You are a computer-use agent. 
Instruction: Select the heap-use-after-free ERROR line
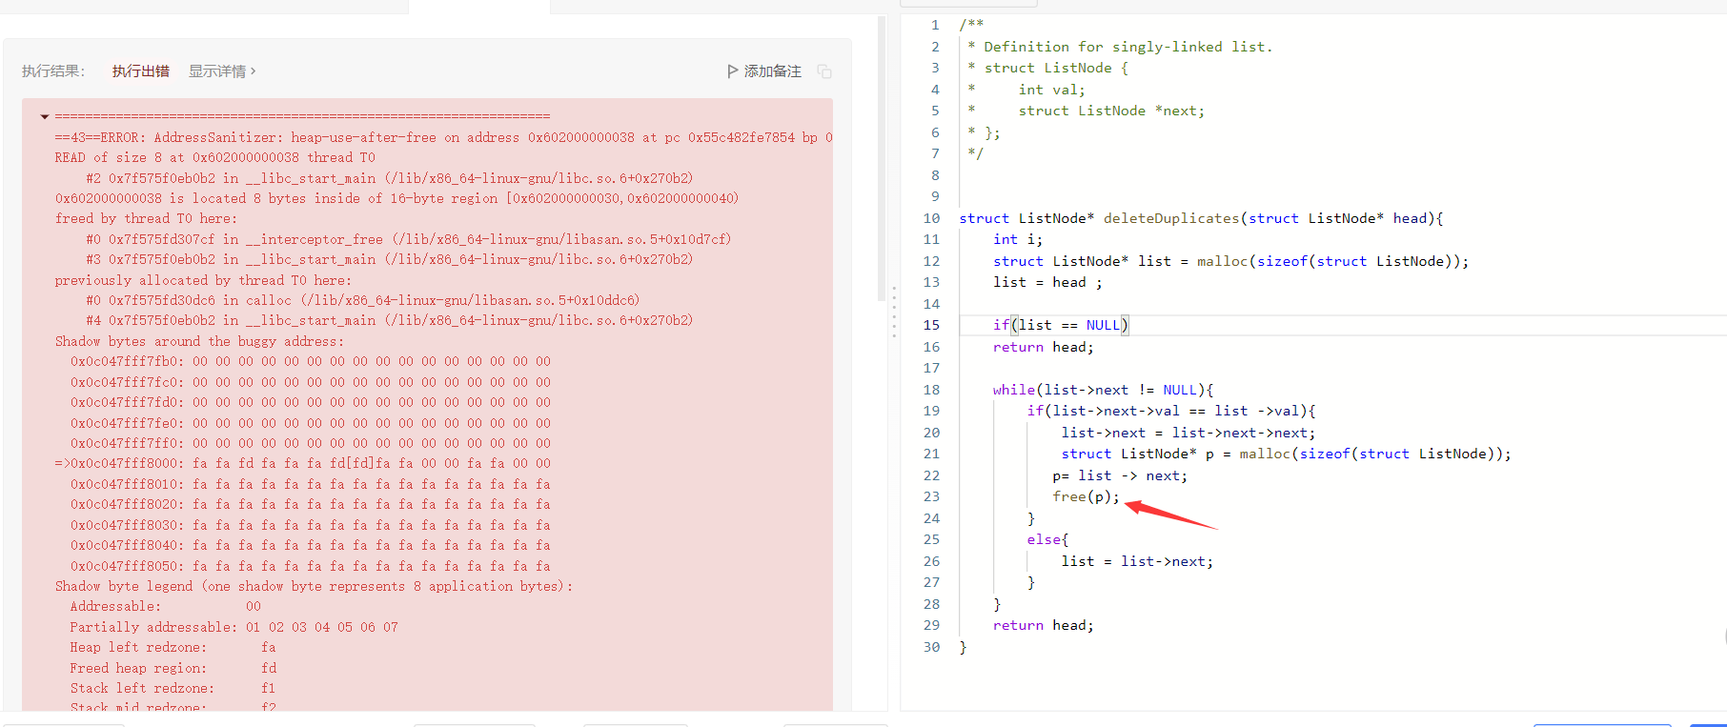click(443, 137)
